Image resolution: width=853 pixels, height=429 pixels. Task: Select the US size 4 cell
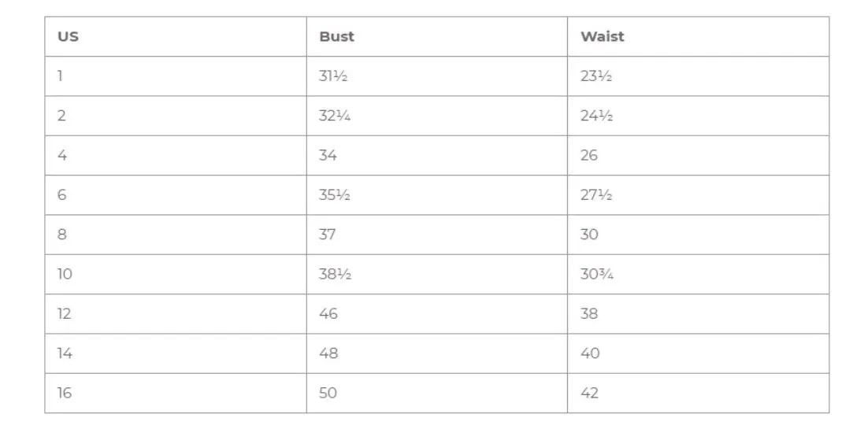coord(176,156)
